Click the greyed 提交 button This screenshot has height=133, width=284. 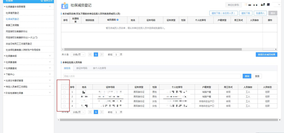pos(273,13)
